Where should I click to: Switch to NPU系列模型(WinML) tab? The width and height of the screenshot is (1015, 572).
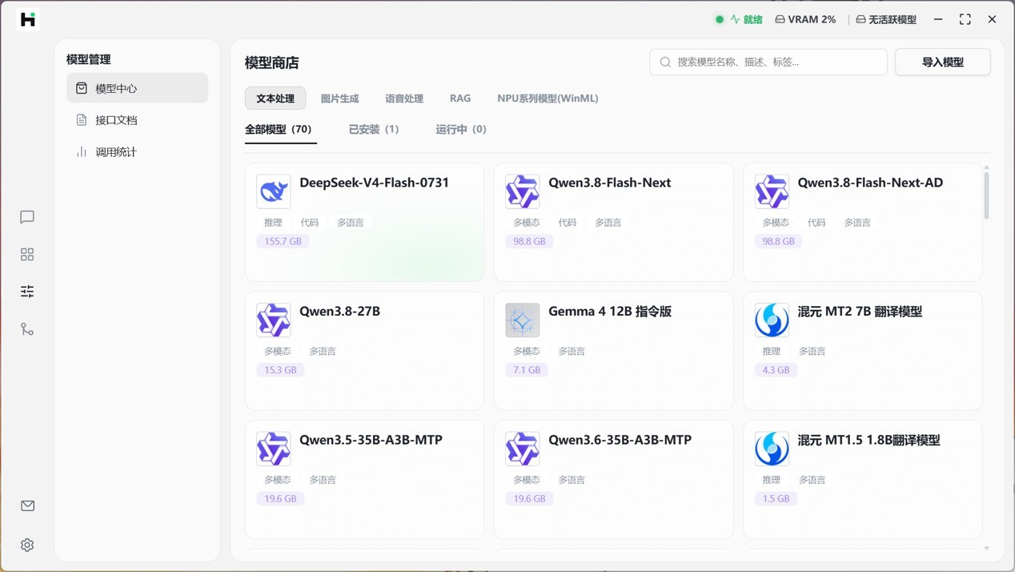(x=548, y=99)
